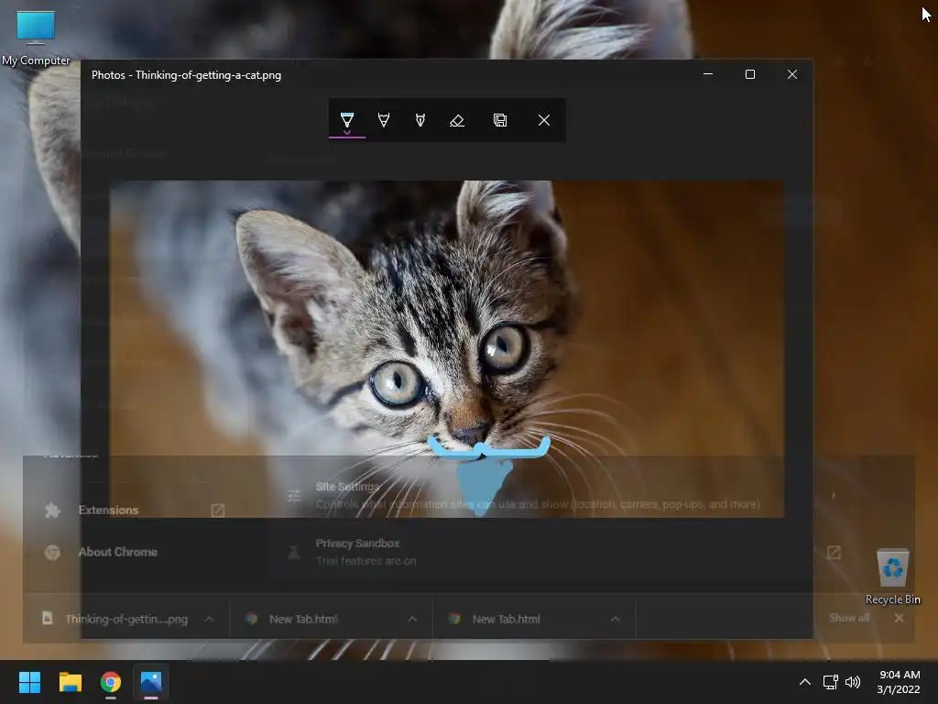This screenshot has width=938, height=704.
Task: Expand options for Thinking-of-gettin...png download
Action: pos(210,619)
